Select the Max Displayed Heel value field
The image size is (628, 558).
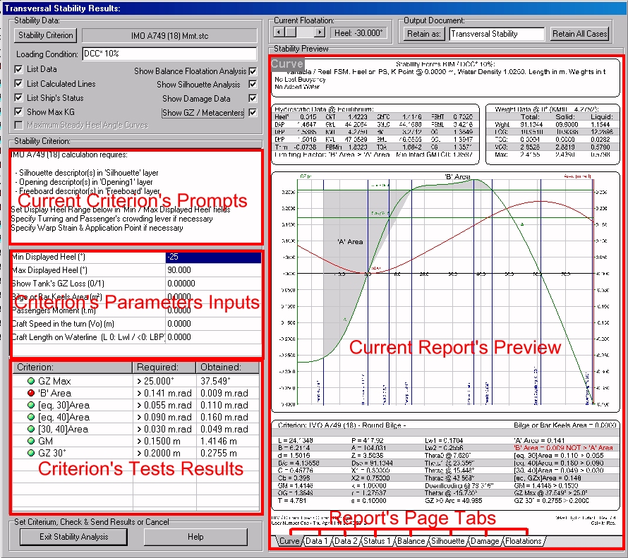(x=213, y=270)
